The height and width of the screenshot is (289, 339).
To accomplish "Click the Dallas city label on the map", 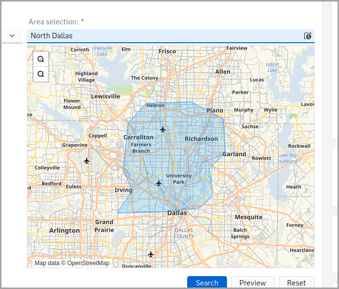I will pos(177,213).
